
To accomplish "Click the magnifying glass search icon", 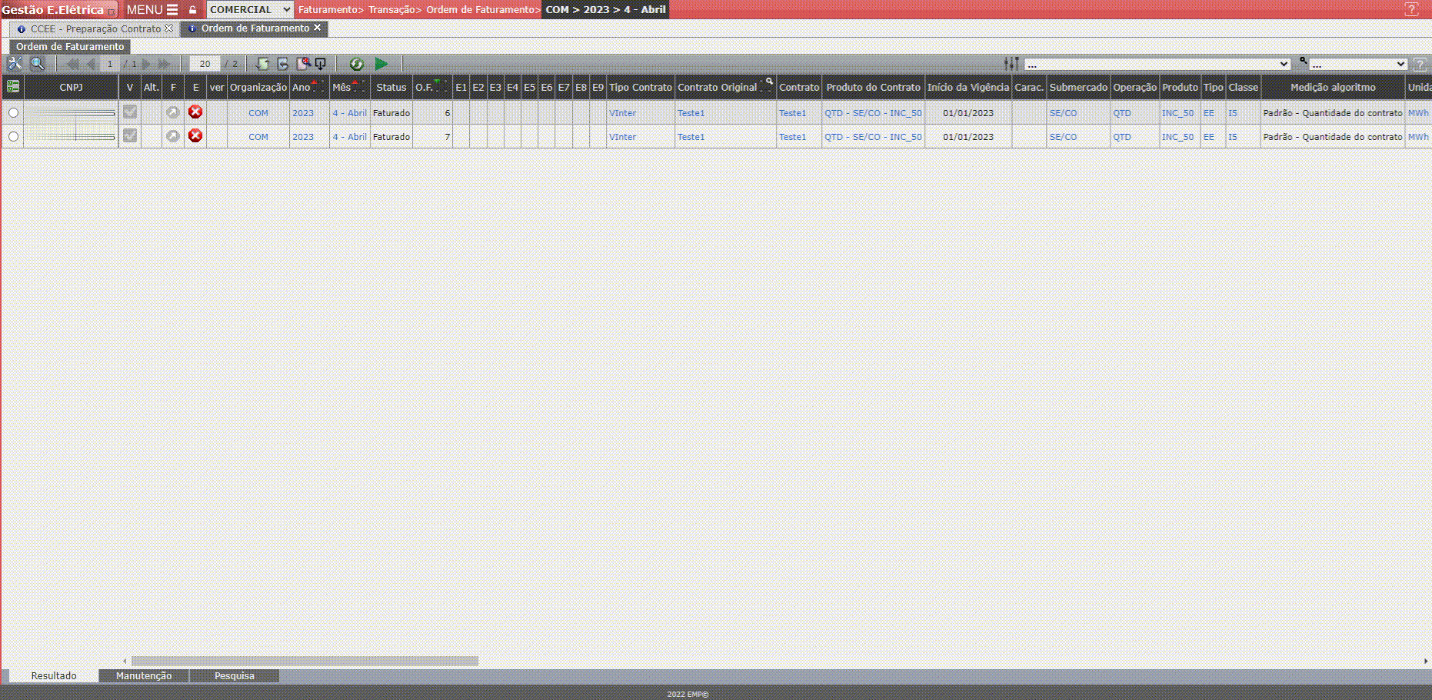I will click(37, 64).
